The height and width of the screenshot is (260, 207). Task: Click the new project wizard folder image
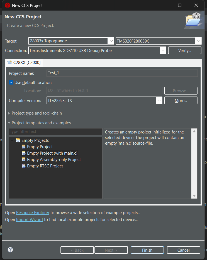pyautogui.click(x=194, y=20)
